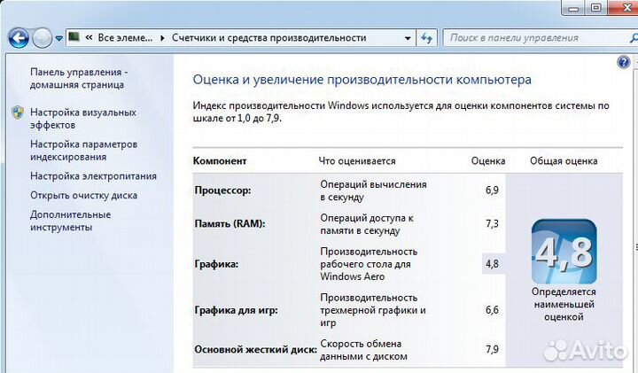Click 'Операций вычисления в секунду' description
This screenshot has height=373, width=638.
coord(374,190)
